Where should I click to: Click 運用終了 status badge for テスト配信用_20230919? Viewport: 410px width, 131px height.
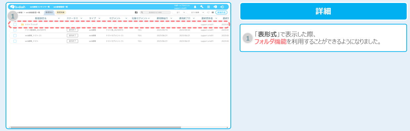(72, 30)
